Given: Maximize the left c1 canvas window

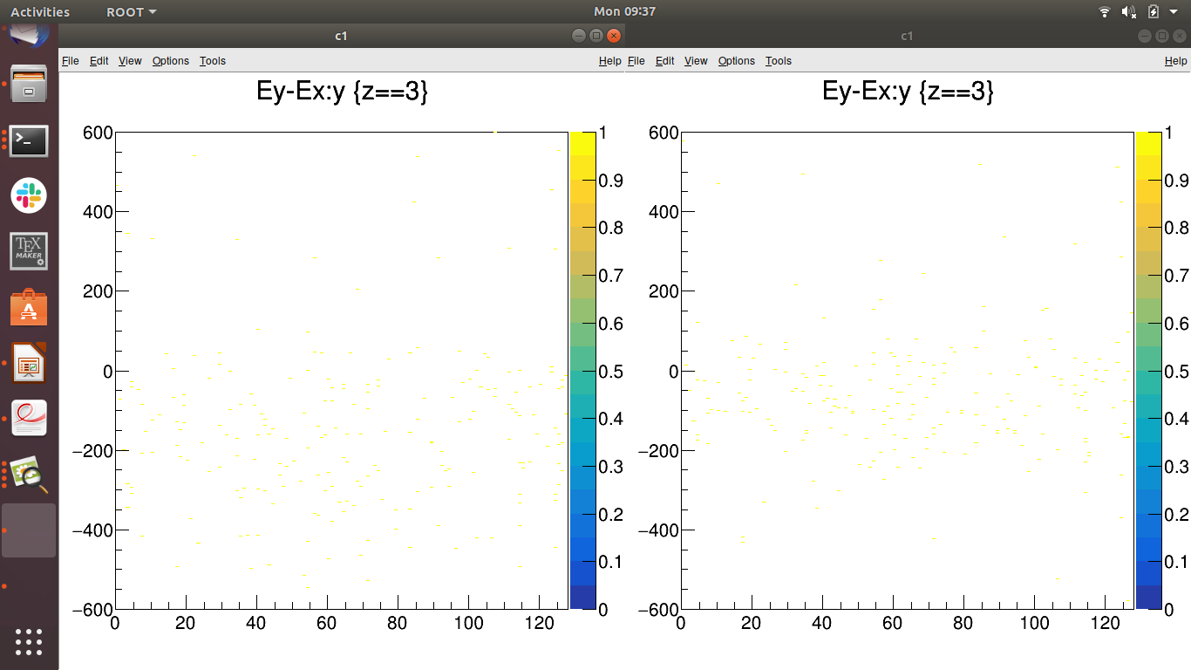Looking at the screenshot, I should click(x=596, y=36).
